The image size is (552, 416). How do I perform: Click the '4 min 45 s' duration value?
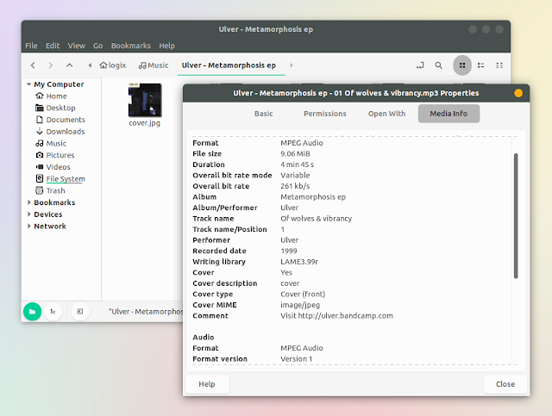point(297,165)
